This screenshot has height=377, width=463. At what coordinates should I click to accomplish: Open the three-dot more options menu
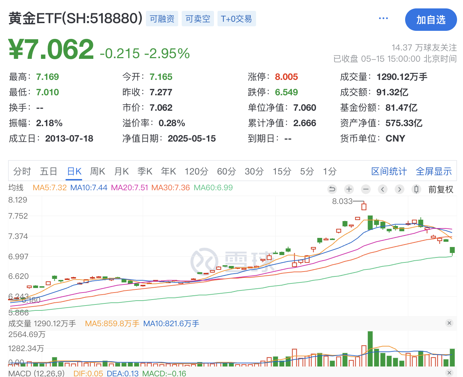pos(383,18)
